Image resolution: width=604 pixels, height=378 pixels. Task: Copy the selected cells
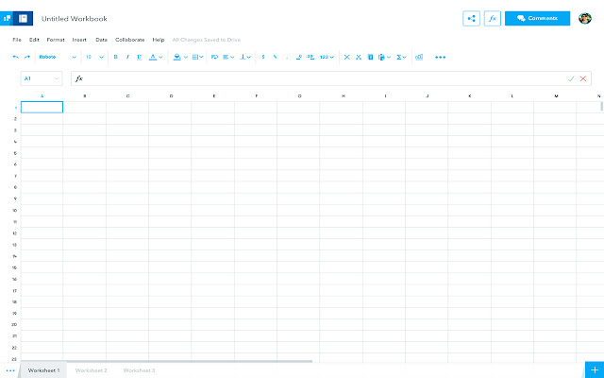click(370, 57)
